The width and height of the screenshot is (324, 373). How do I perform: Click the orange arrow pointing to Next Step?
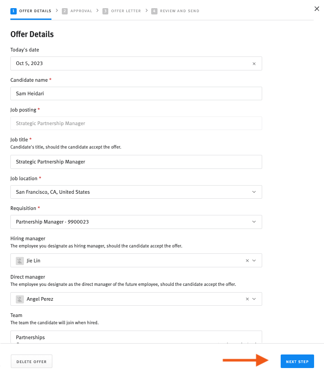[246, 361]
